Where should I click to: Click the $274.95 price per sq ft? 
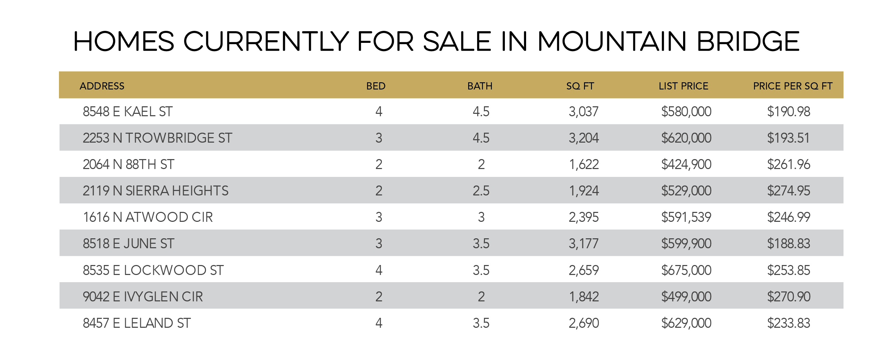(x=788, y=191)
